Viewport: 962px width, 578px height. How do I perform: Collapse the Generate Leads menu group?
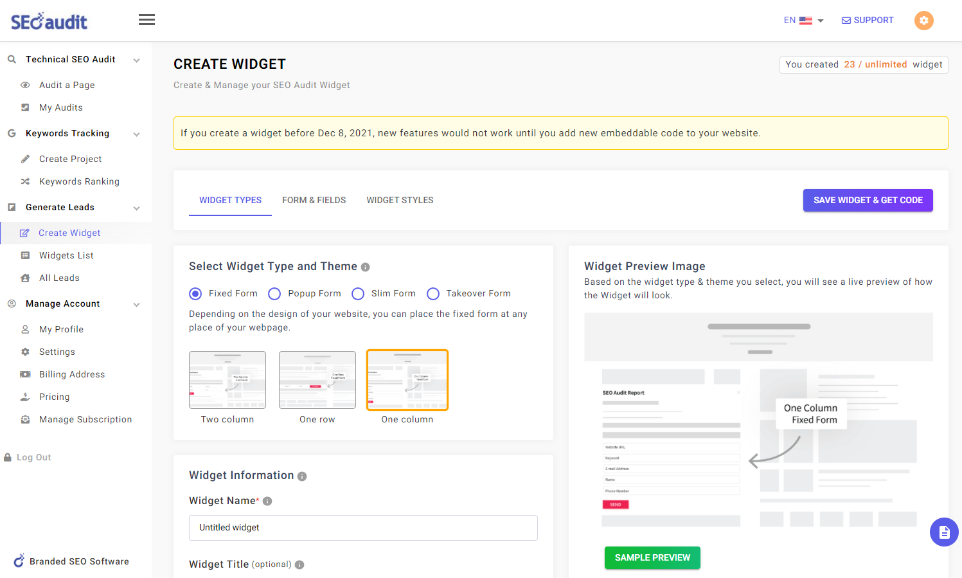(x=136, y=208)
